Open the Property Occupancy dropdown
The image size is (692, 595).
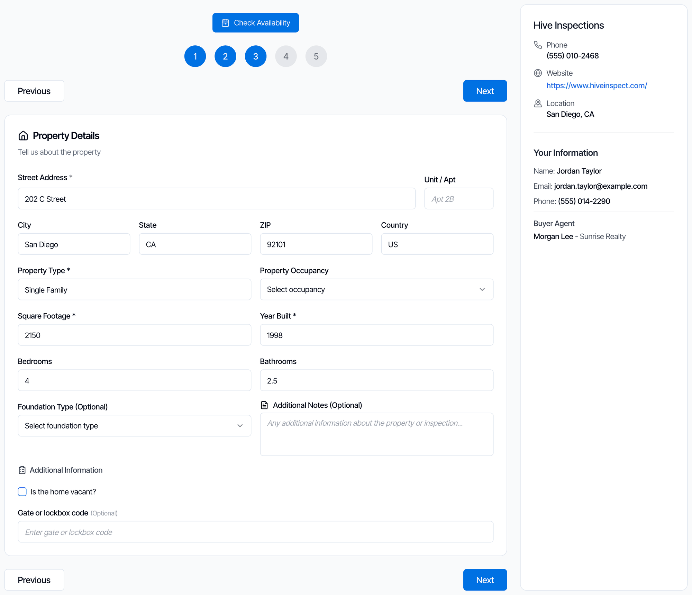(376, 289)
